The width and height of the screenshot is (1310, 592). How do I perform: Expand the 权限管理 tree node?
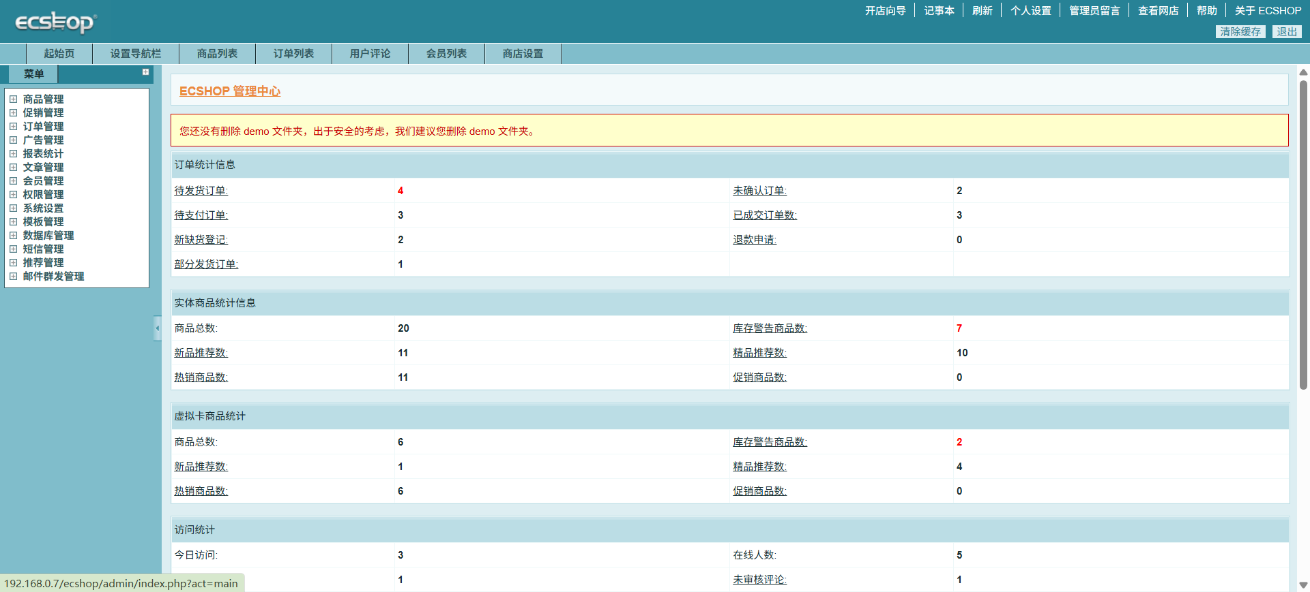coord(13,195)
